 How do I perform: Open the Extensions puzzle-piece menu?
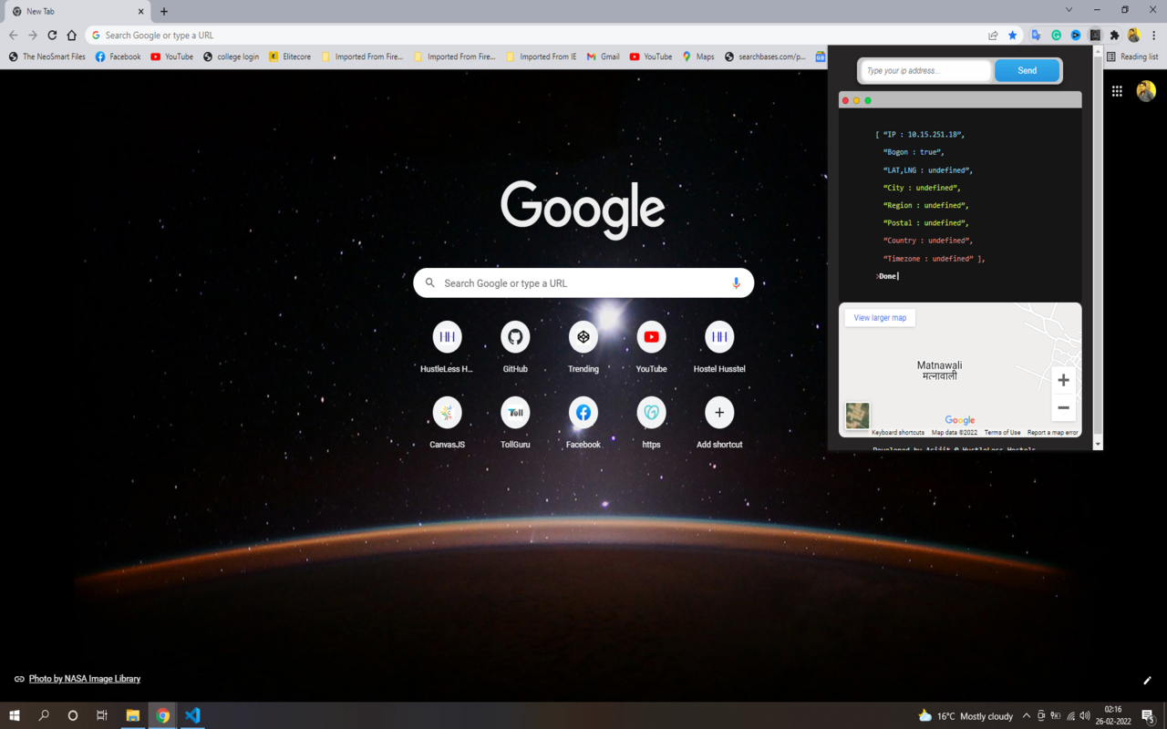coord(1114,36)
